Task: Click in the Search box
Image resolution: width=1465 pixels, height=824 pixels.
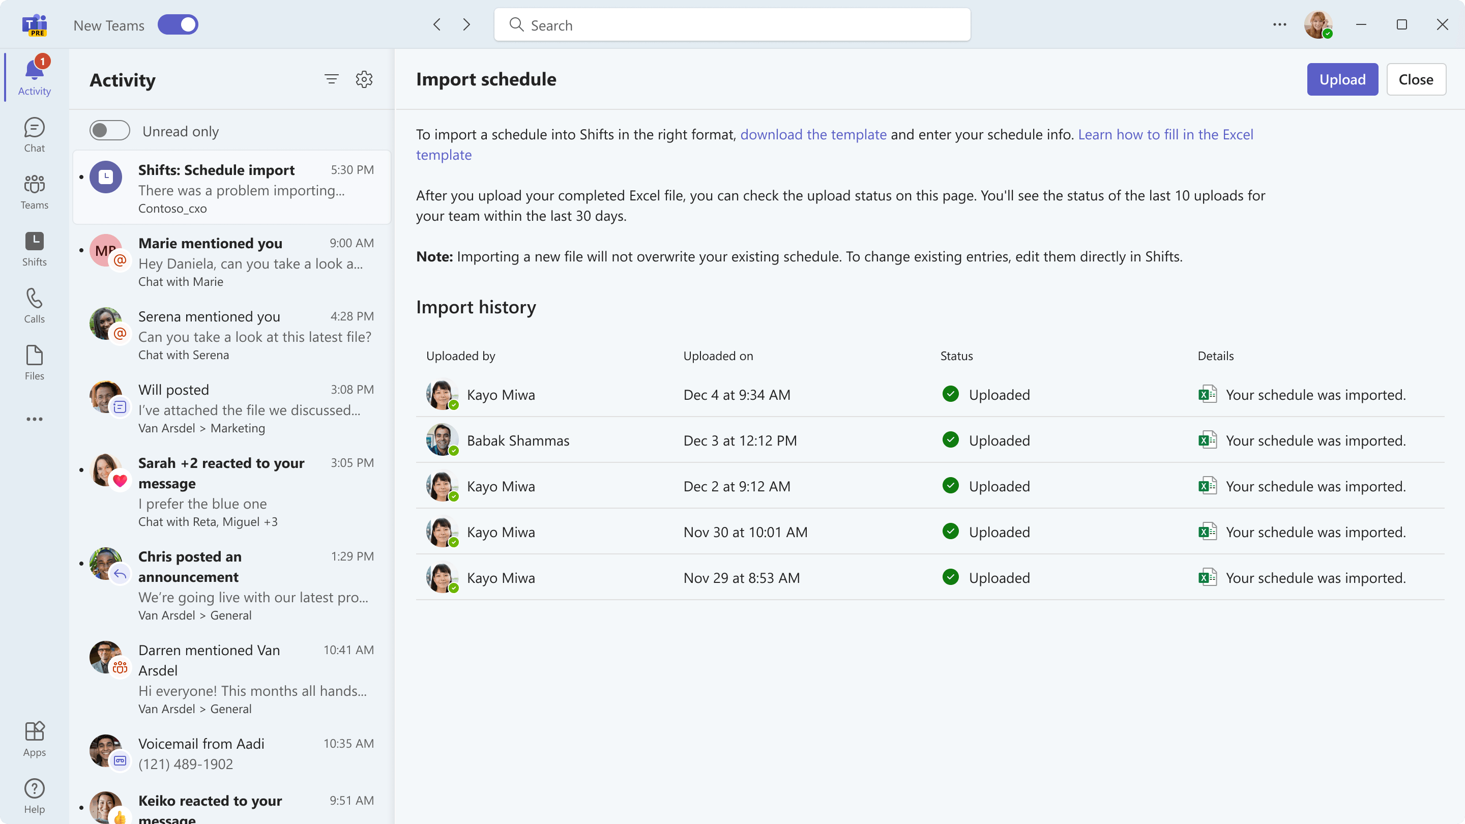Action: click(x=732, y=24)
